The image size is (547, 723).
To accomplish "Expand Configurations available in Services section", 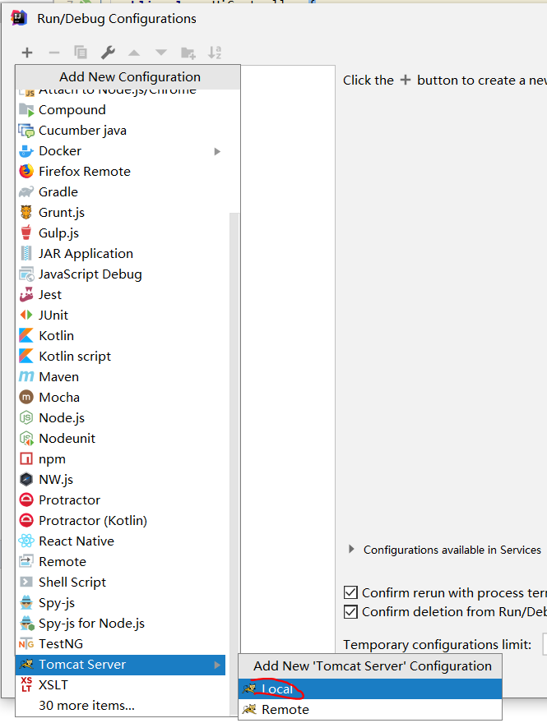I will [x=352, y=550].
